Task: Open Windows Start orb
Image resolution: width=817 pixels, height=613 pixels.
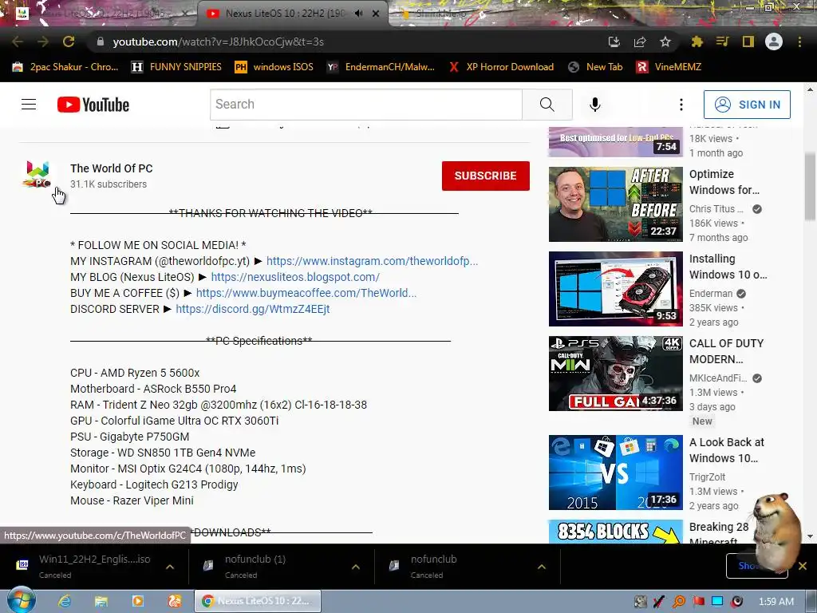Action: (21, 600)
